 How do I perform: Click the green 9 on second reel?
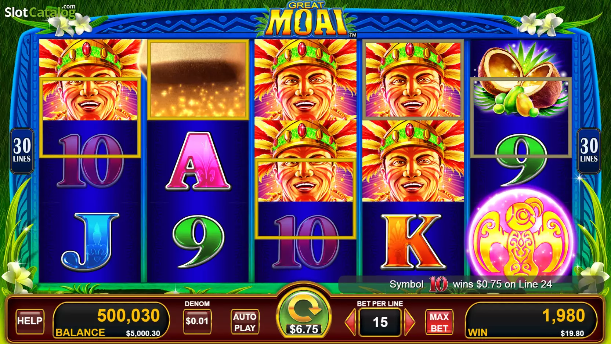coord(198,241)
